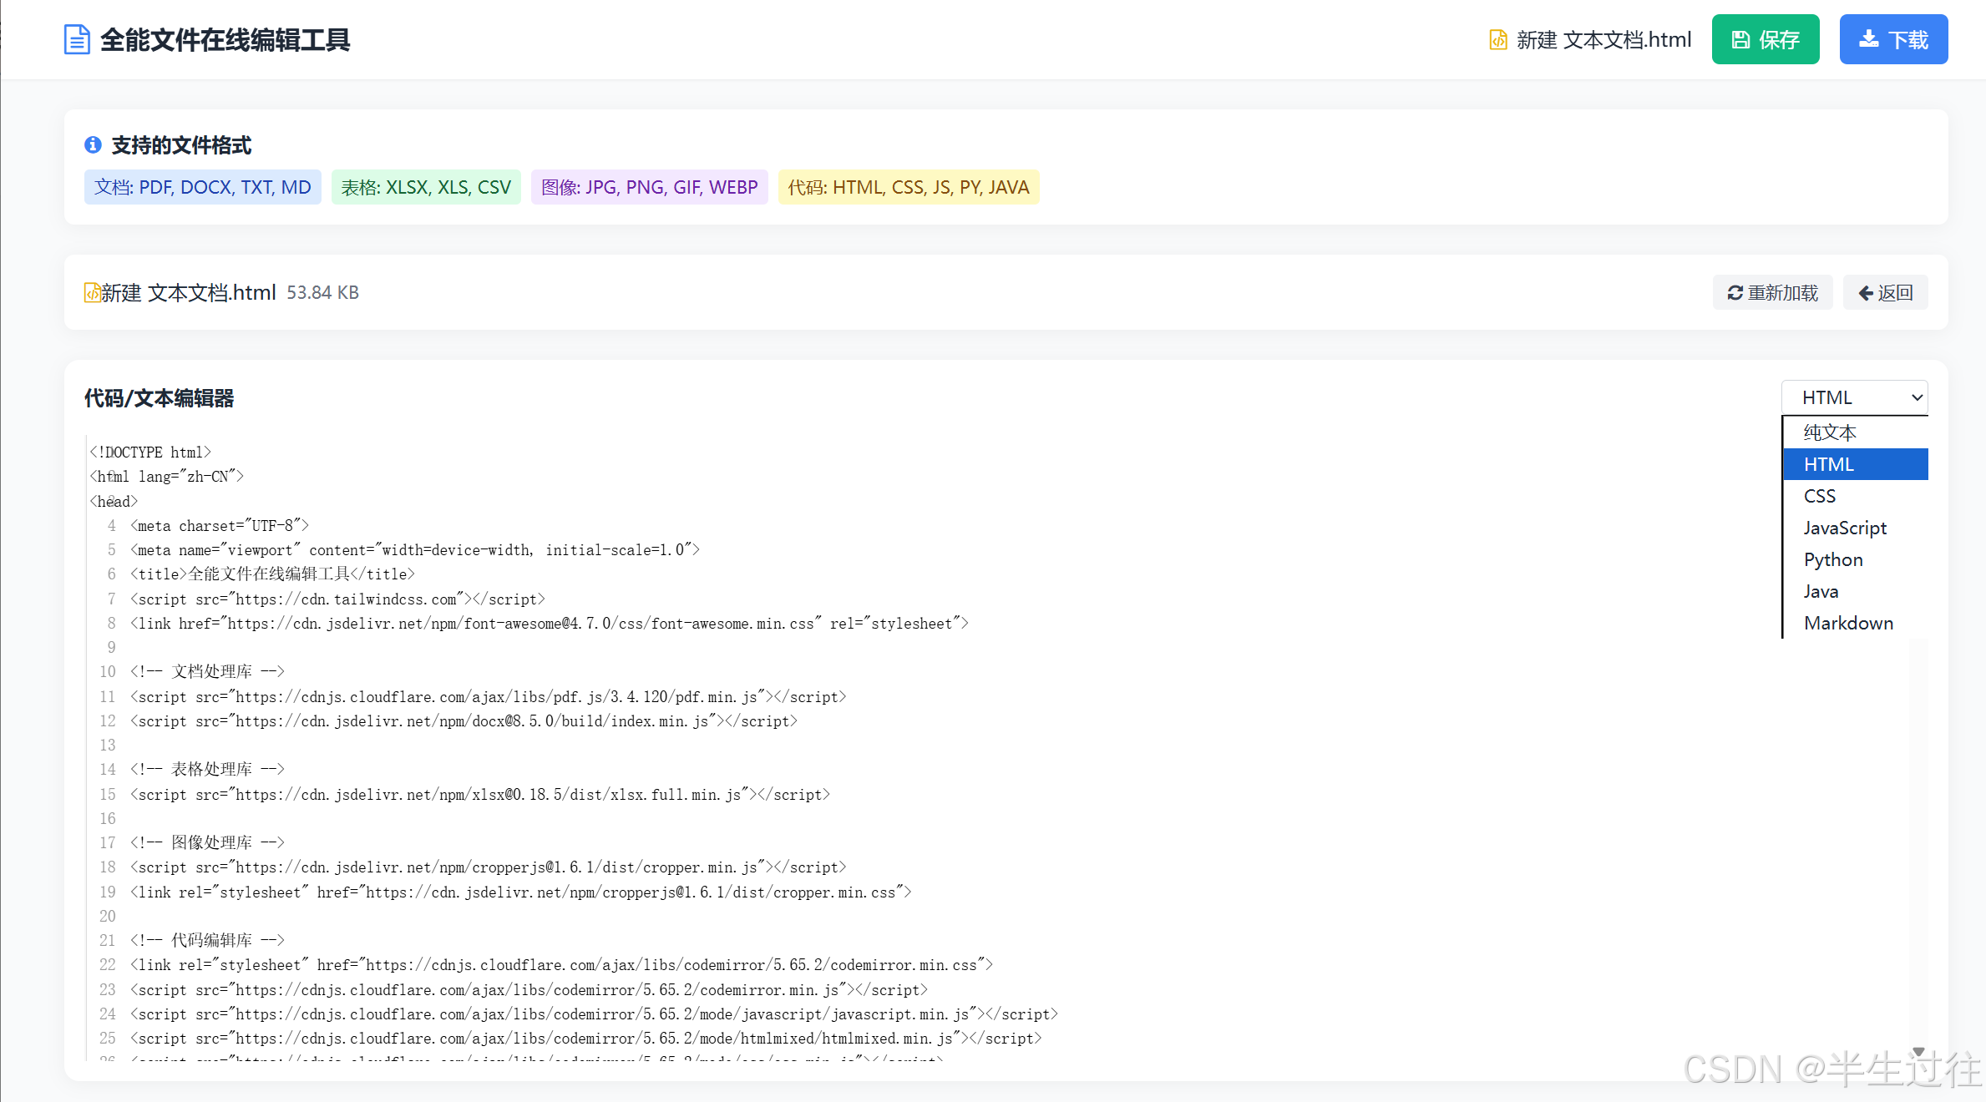This screenshot has height=1102, width=1986.
Task: Click the meta viewport code line
Action: [415, 549]
